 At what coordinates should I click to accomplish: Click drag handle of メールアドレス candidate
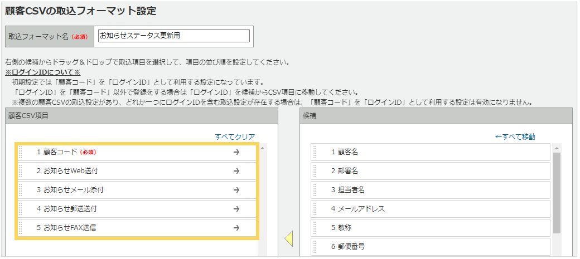click(315, 209)
